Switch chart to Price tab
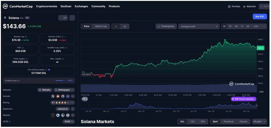 pos(87,26)
